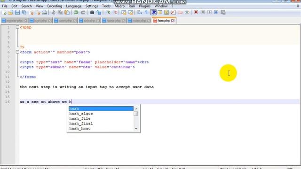Select hash_final in autocomplete list

pos(101,123)
